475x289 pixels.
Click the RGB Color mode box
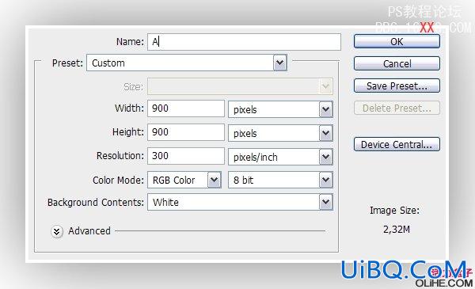[x=184, y=180]
